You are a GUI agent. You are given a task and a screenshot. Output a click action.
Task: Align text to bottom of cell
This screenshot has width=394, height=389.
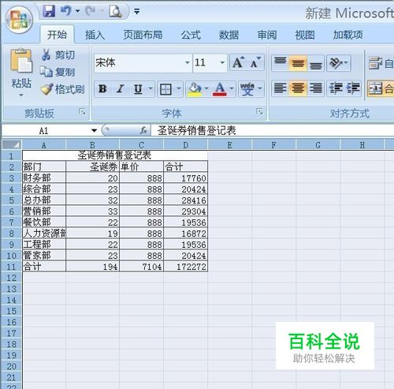pyautogui.click(x=316, y=63)
